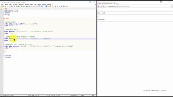Open the Edit menu
Viewport: 173px width, 97px height.
click(x=2, y=4)
